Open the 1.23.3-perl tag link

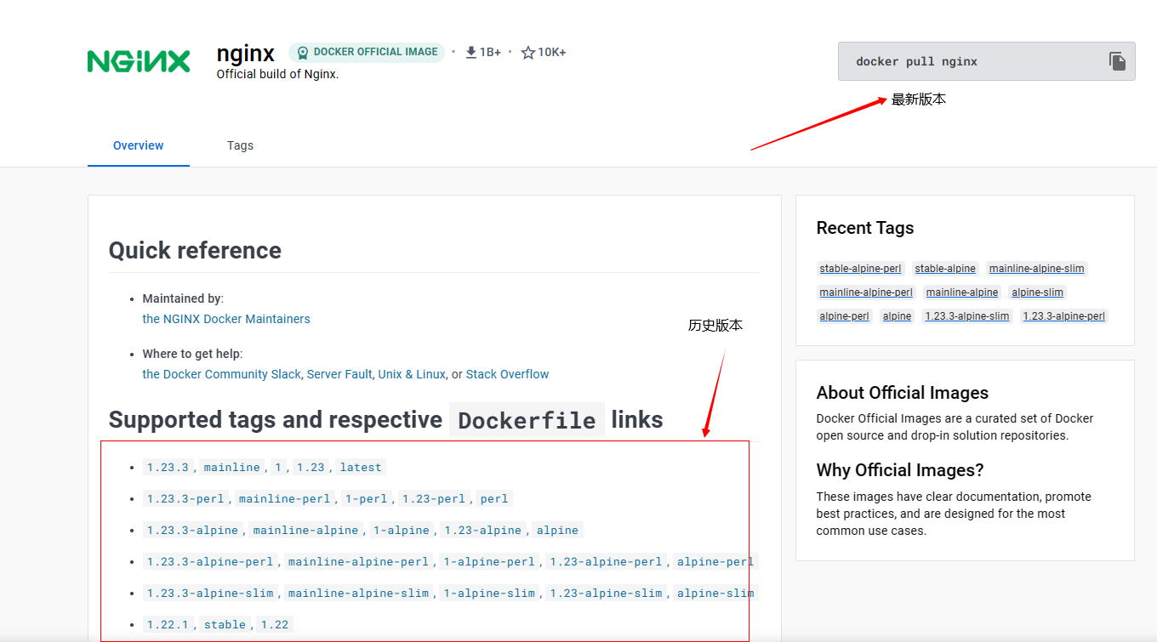[x=185, y=498]
